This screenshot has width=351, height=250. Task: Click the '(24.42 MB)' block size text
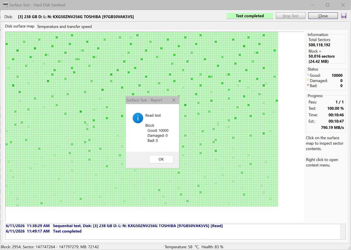[x=318, y=61]
